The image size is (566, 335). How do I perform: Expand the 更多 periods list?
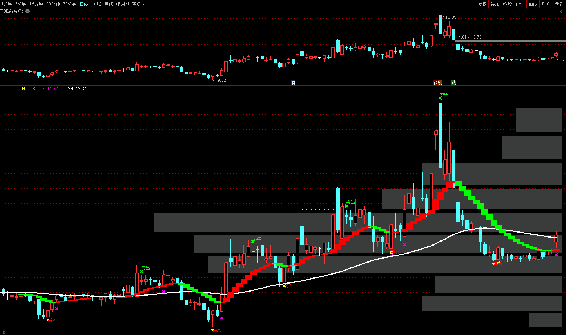[x=138, y=4]
